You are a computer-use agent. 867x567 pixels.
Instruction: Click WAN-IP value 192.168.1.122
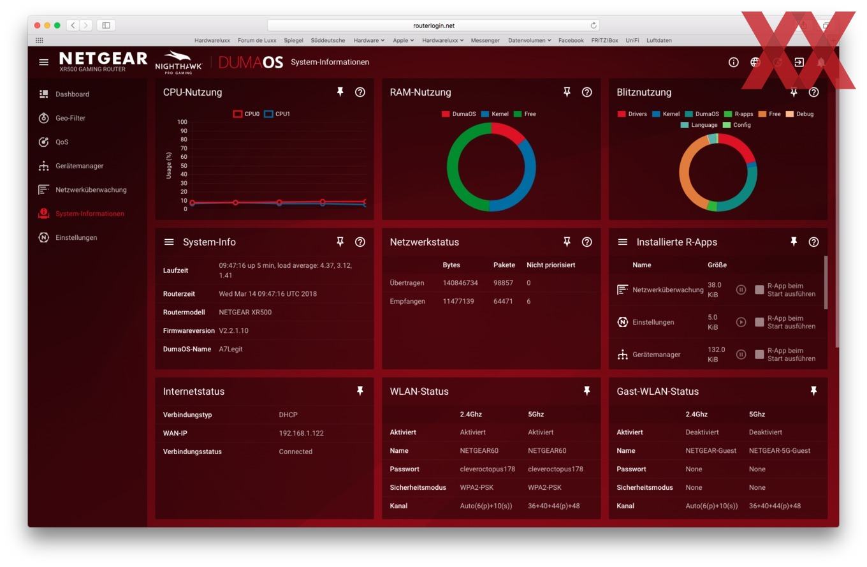(x=301, y=433)
